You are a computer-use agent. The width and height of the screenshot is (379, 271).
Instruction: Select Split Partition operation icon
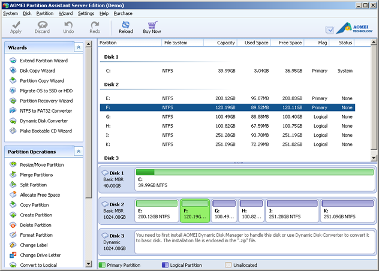point(13,185)
